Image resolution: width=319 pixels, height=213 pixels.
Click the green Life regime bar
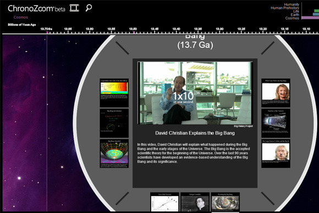316,11
